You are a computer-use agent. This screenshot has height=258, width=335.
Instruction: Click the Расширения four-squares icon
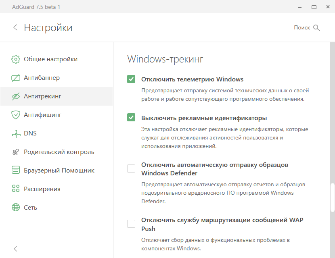click(16, 188)
